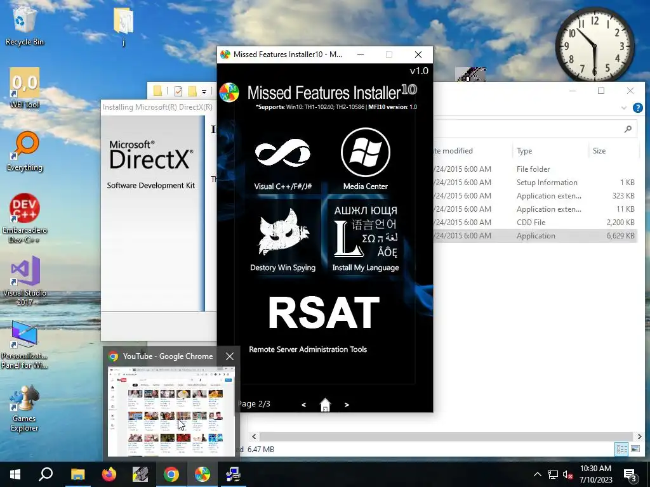Launch the Everything search shortcut
The width and height of the screenshot is (650, 487).
click(25, 152)
